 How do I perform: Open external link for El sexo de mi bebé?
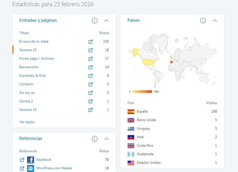click(x=91, y=42)
